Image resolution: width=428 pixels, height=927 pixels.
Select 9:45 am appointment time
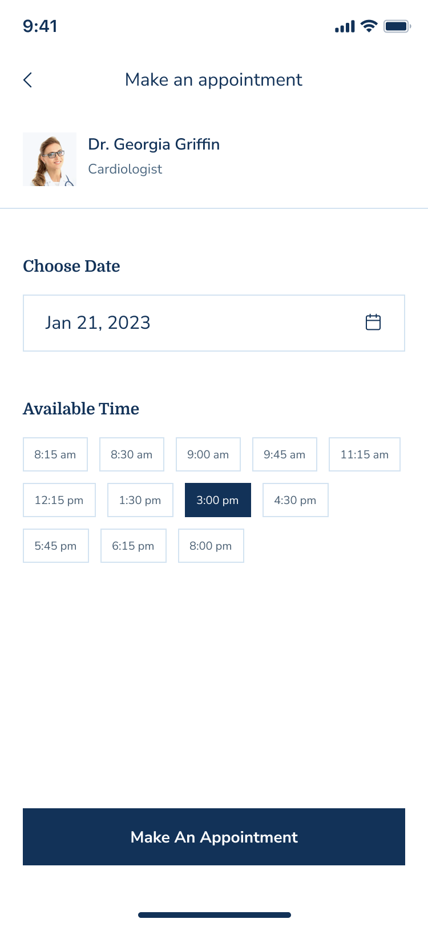285,454
